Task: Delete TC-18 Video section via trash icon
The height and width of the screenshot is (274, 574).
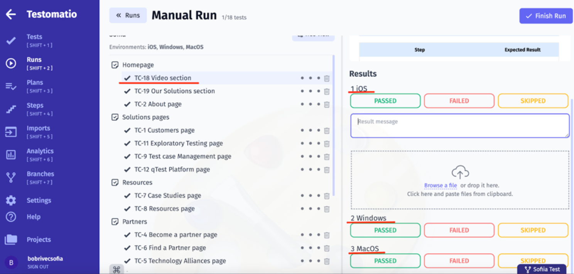Action: pos(327,78)
